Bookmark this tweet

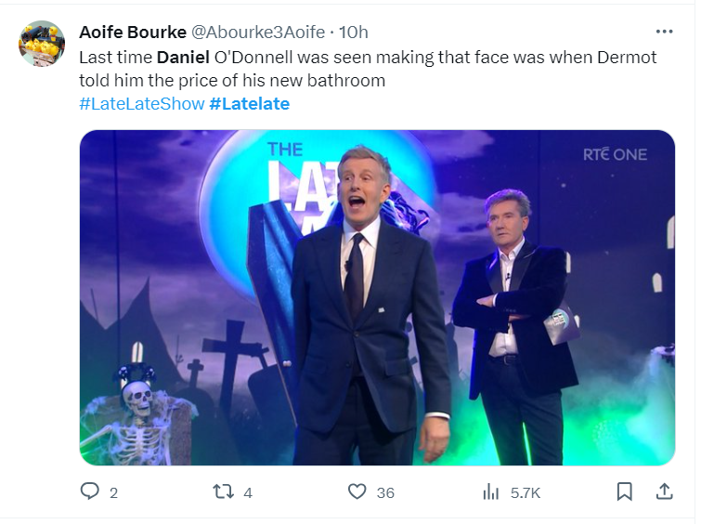(625, 491)
